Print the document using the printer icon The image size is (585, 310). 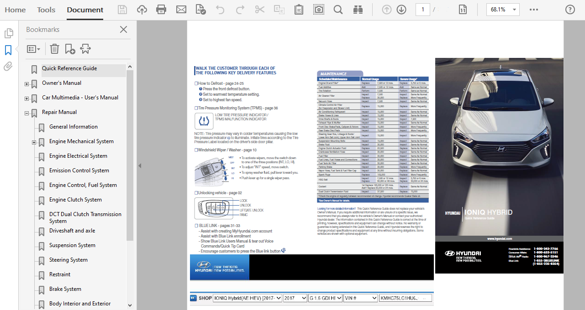(161, 9)
